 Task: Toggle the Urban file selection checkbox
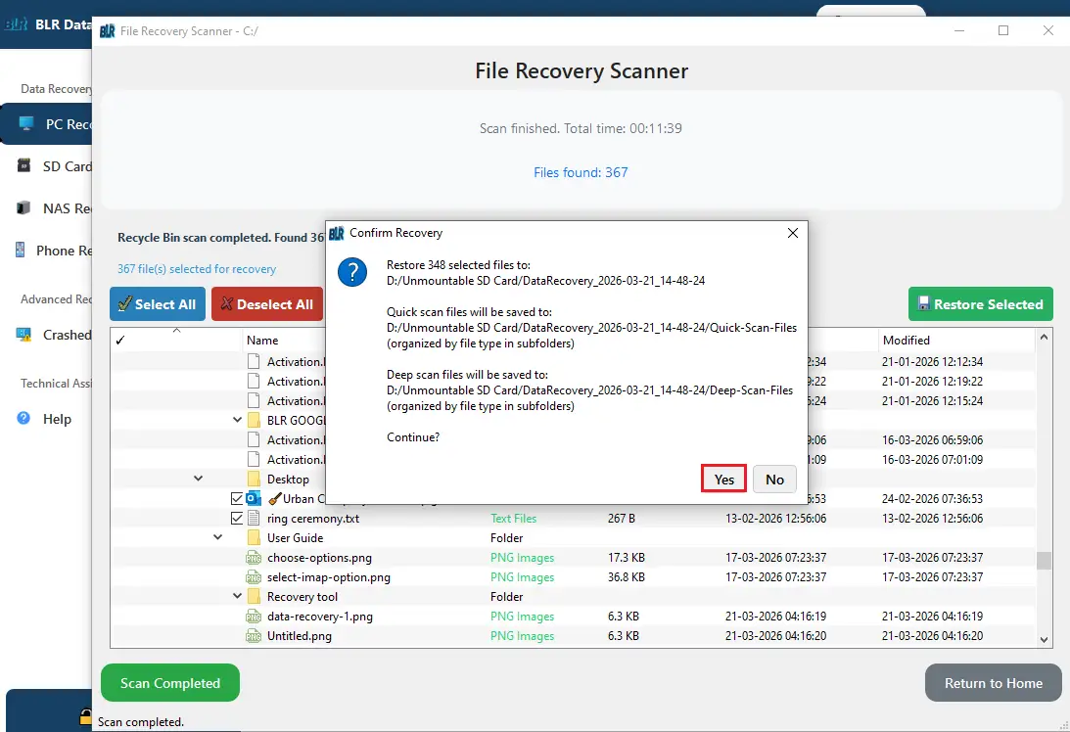(236, 498)
